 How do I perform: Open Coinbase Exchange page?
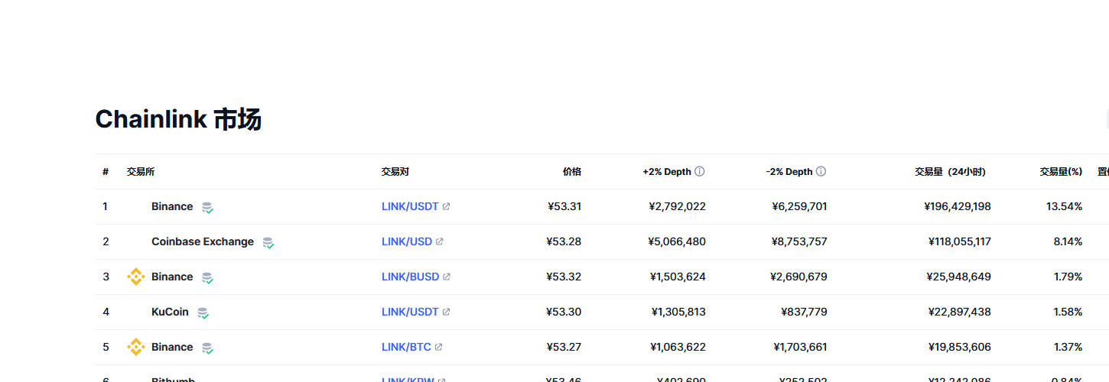203,241
